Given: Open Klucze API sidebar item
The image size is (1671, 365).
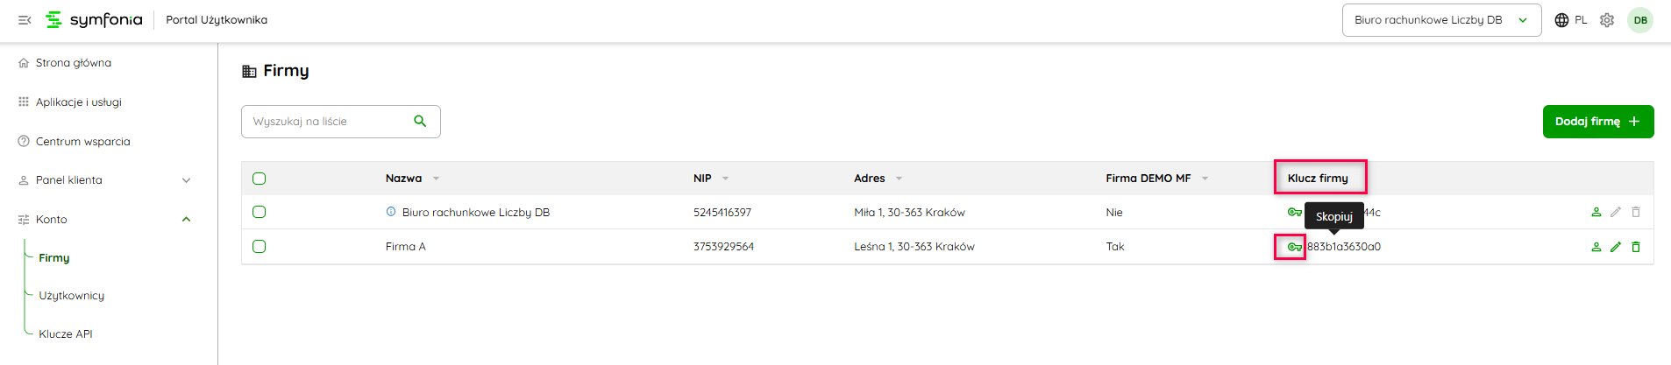Looking at the screenshot, I should pyautogui.click(x=66, y=333).
